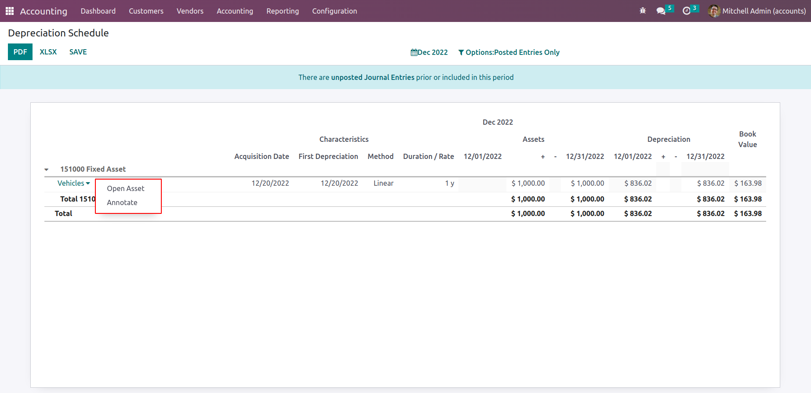Toggle the Vehicles dropdown caret

tap(88, 184)
